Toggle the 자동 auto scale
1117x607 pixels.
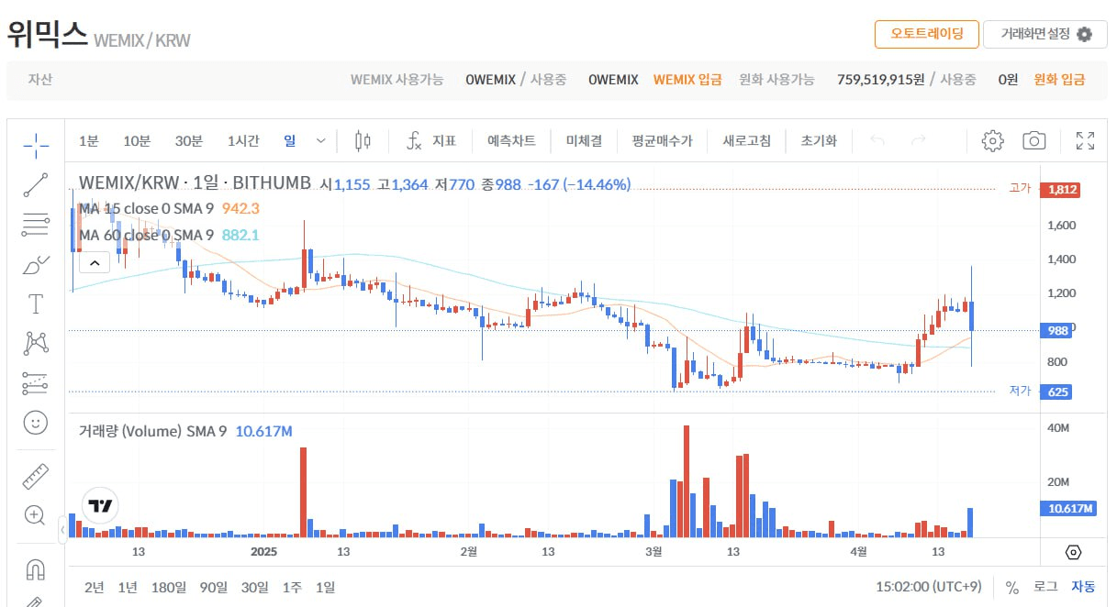coord(1083,587)
